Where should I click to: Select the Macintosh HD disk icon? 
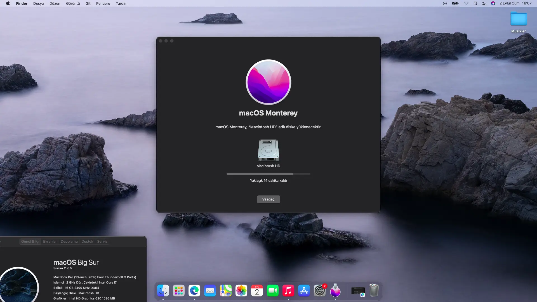[268, 150]
